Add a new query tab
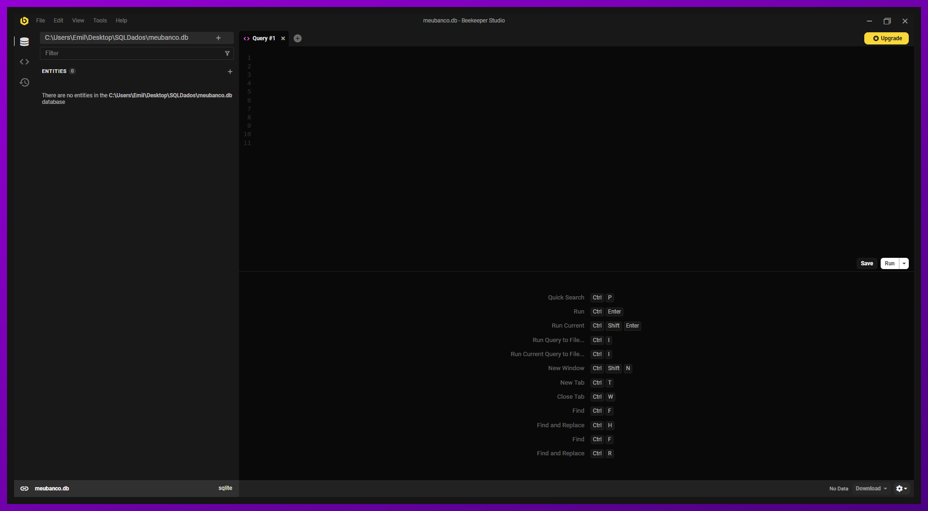This screenshot has height=511, width=928. pyautogui.click(x=298, y=38)
